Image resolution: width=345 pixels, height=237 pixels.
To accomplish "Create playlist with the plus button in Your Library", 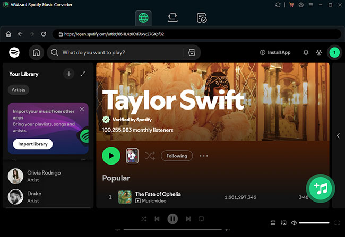I will (68, 74).
